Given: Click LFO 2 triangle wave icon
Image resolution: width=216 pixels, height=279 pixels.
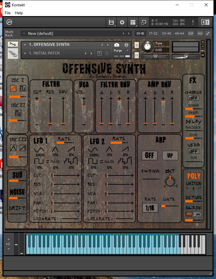Looking at the screenshot, I should (x=109, y=149).
